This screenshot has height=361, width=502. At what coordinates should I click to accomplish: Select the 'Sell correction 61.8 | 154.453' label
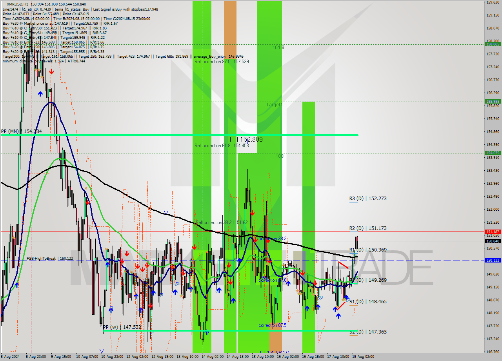222,146
